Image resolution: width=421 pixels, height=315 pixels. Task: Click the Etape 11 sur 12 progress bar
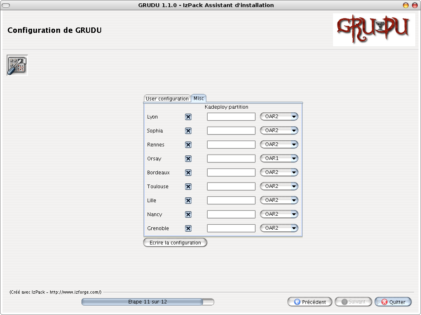pyautogui.click(x=148, y=302)
